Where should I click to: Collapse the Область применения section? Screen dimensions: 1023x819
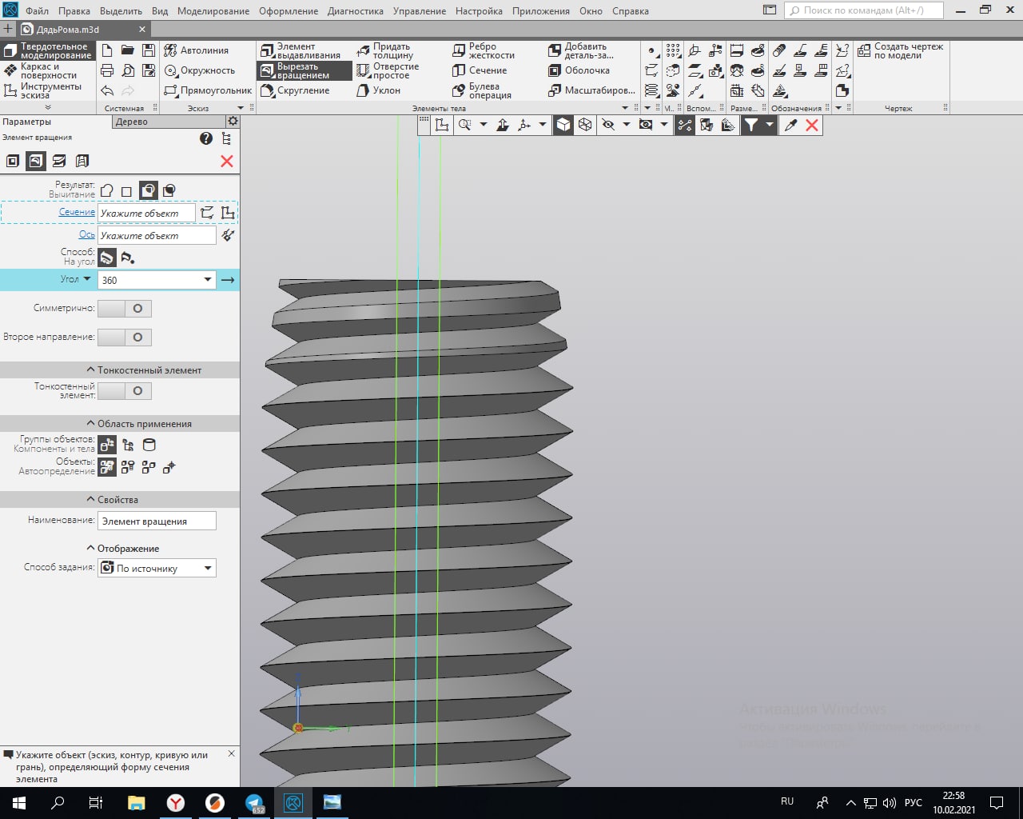(90, 423)
